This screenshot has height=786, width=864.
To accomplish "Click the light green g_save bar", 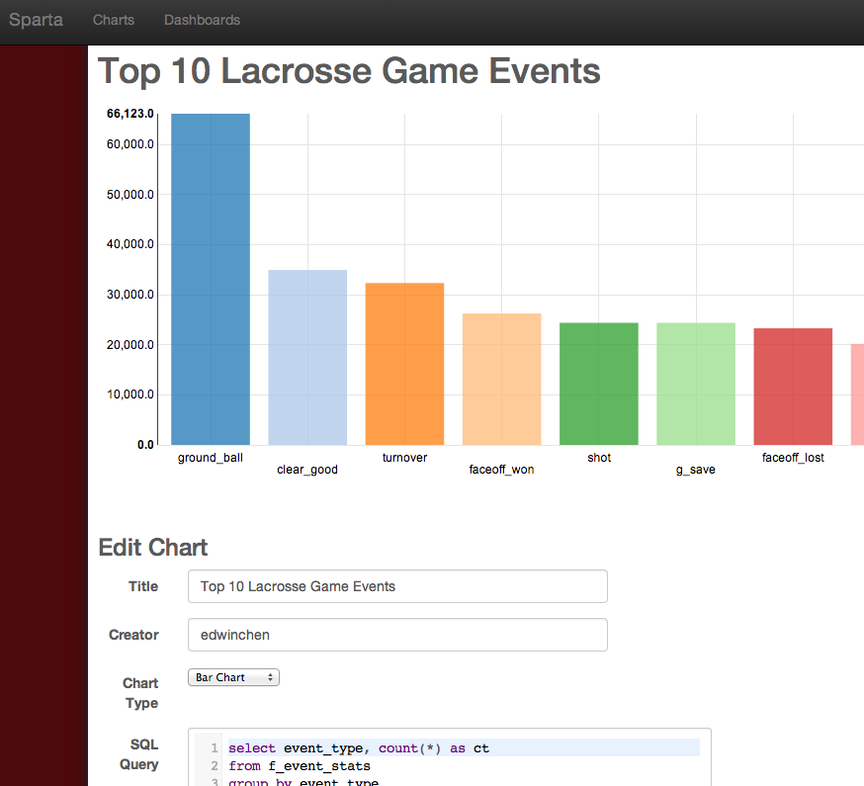I will point(696,384).
